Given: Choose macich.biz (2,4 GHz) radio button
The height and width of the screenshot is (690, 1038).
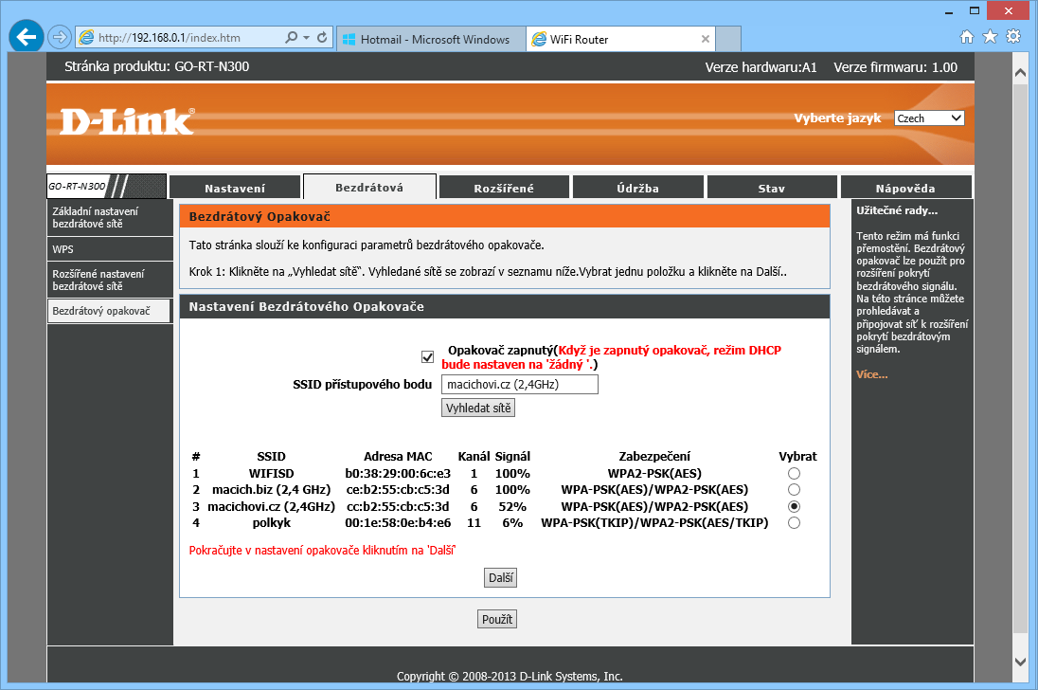Looking at the screenshot, I should point(794,489).
